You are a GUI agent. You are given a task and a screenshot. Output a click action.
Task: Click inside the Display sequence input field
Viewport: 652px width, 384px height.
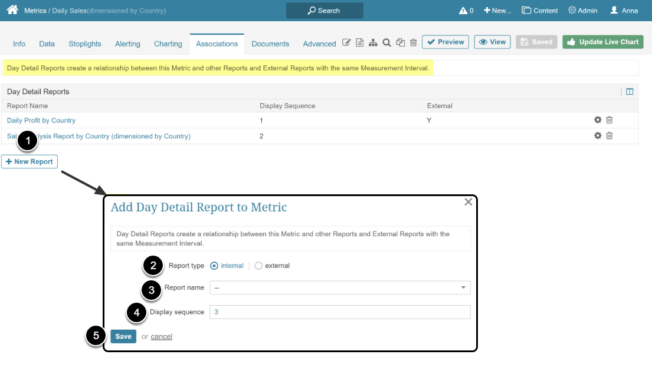(x=339, y=312)
